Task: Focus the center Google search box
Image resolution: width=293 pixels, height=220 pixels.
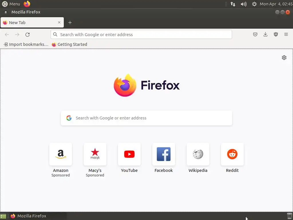Action: (x=146, y=118)
